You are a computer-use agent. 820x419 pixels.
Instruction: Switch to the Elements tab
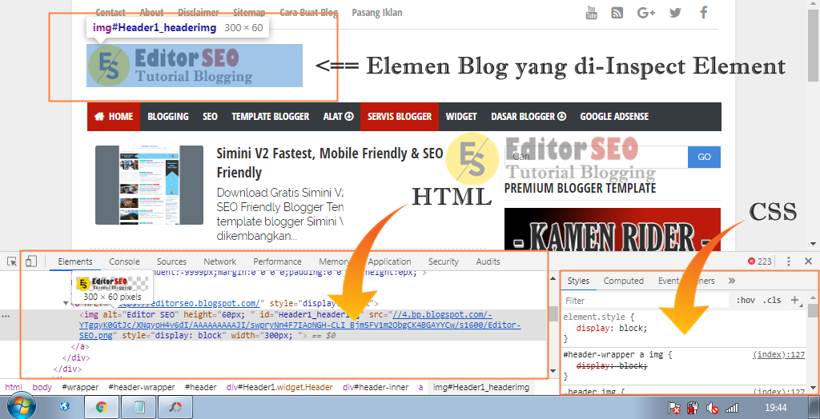point(75,261)
